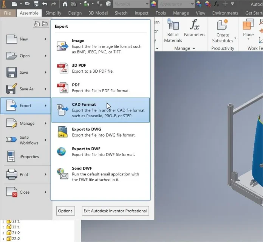This screenshot has height=242, width=263.
Task: Click the Undo arrow in quick access toolbar
Action: [x=45, y=4]
